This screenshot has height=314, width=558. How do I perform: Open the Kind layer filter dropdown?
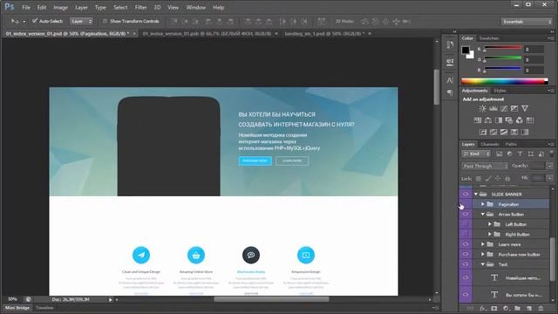coord(476,154)
